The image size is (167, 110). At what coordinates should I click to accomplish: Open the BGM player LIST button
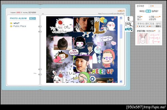[157, 26]
